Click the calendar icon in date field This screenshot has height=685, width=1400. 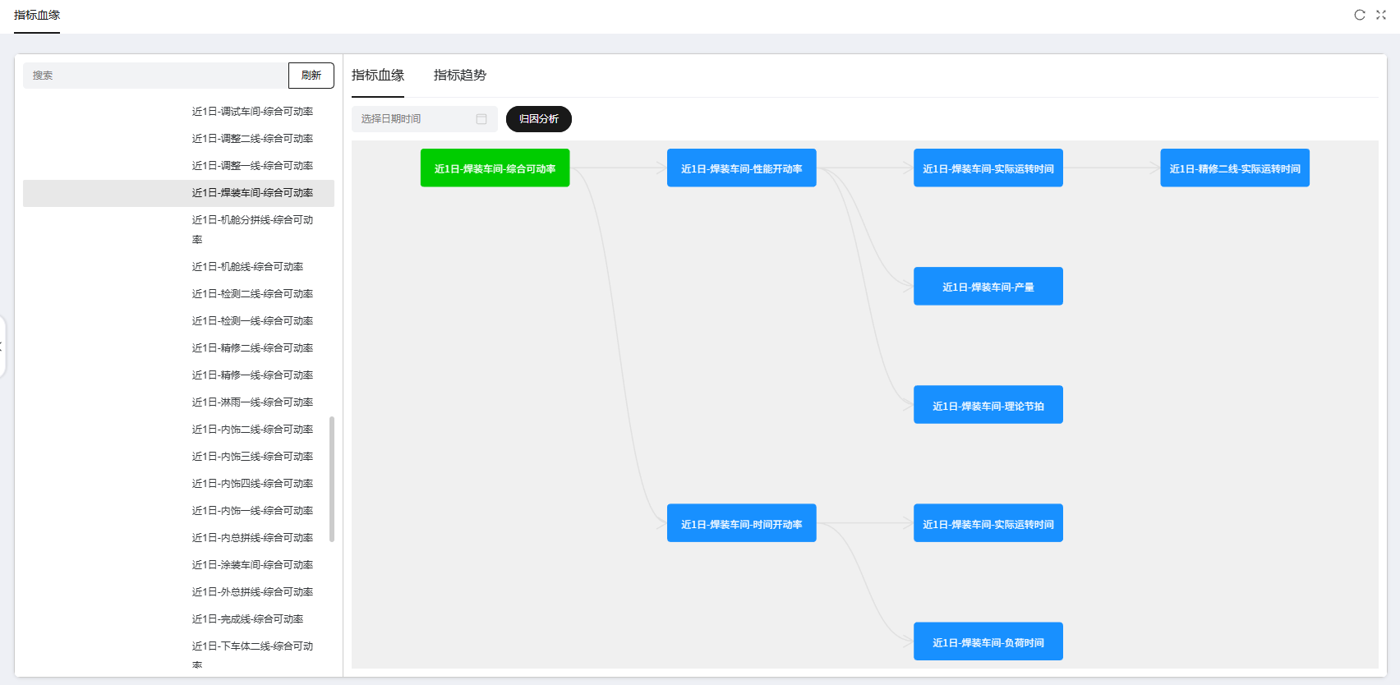click(481, 119)
